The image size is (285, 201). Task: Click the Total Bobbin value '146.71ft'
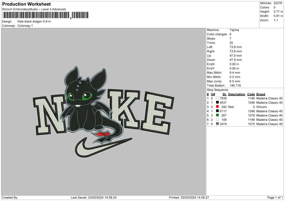click(x=235, y=85)
